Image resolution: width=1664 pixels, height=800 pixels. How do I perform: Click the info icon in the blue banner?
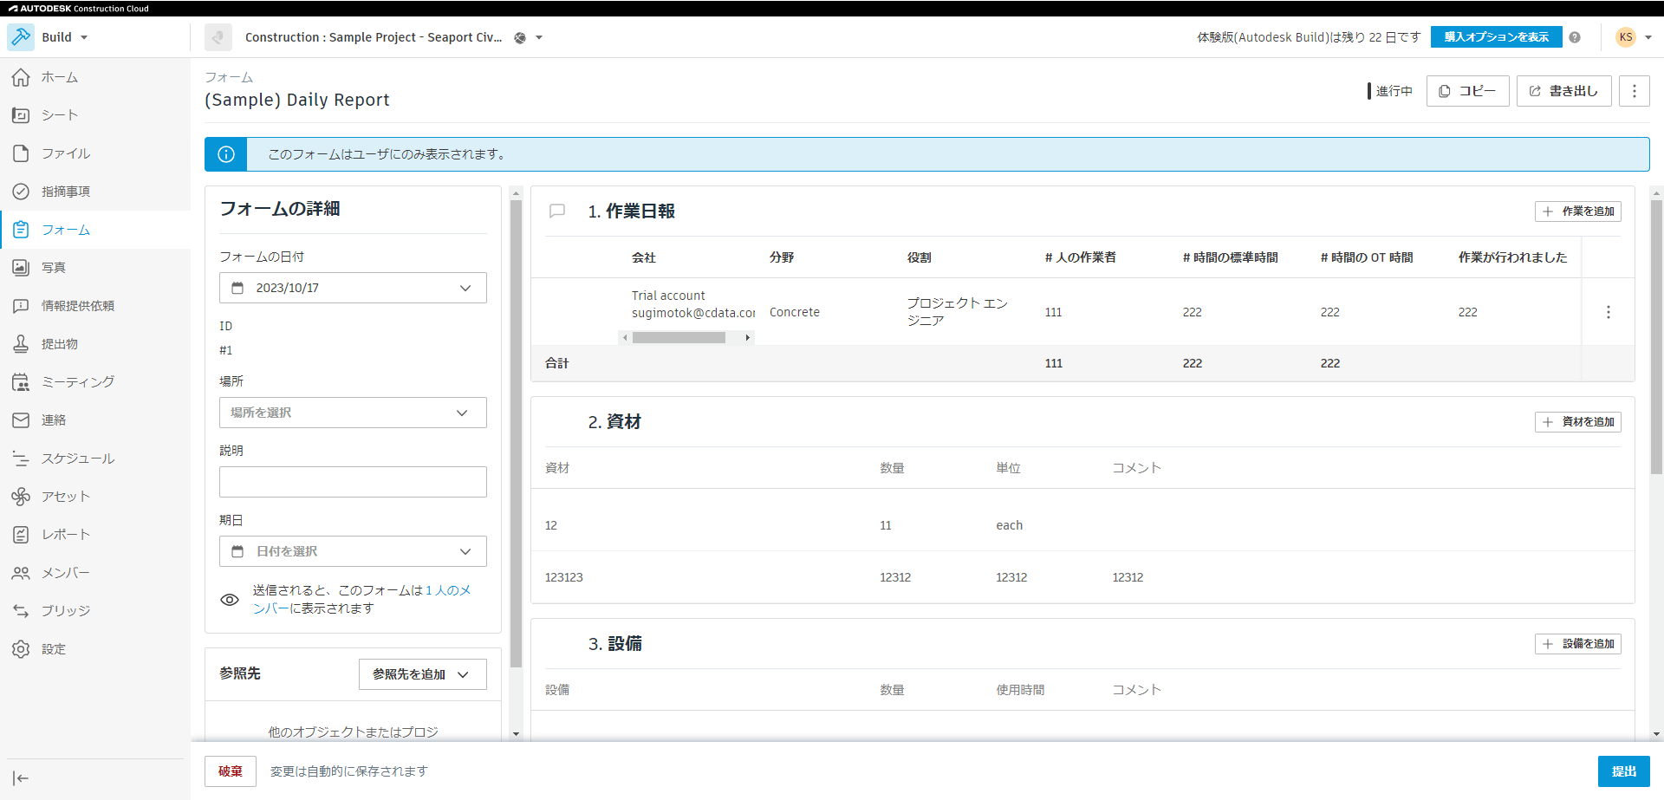click(226, 154)
